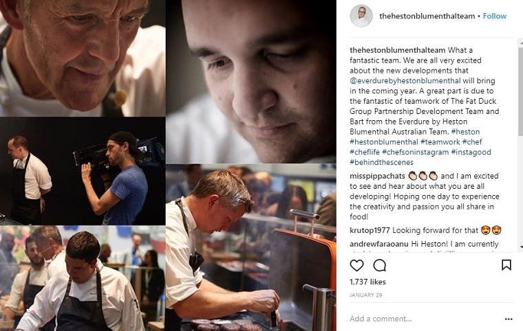Open the three-dot more options menu
This screenshot has width=523, height=331.
[x=509, y=319]
